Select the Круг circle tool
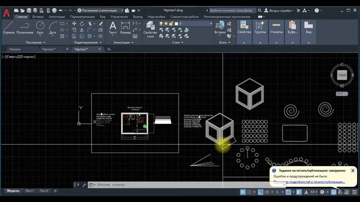360x202 pixels. click(40, 27)
